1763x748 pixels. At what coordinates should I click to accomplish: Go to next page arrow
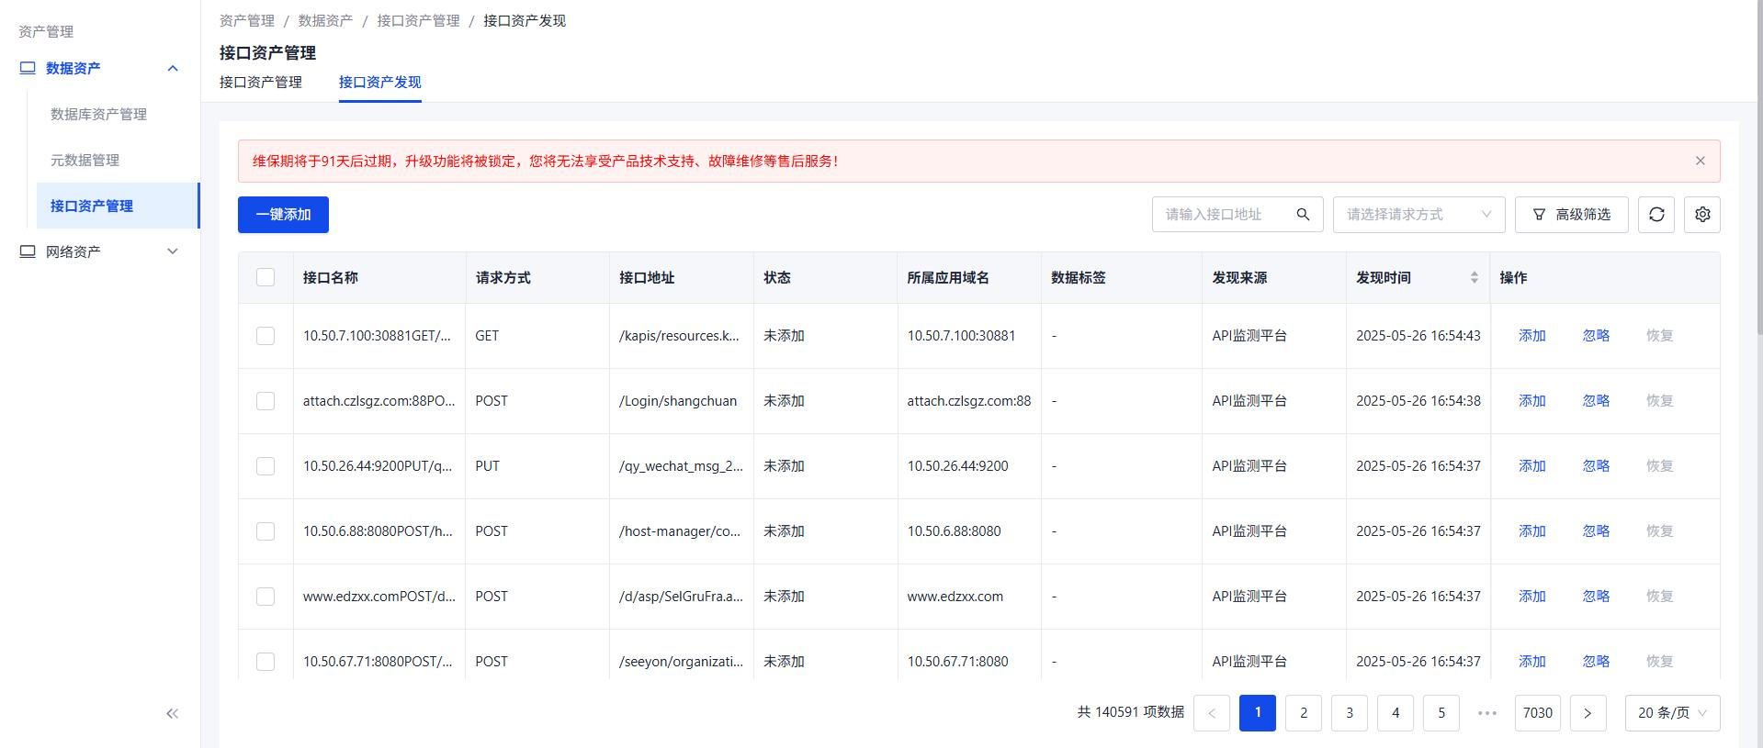pos(1587,713)
